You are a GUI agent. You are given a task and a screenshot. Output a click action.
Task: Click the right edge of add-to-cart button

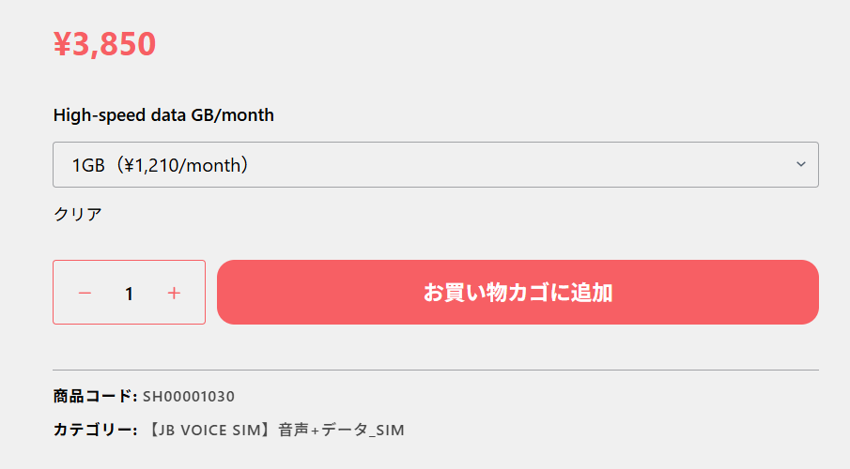point(806,293)
